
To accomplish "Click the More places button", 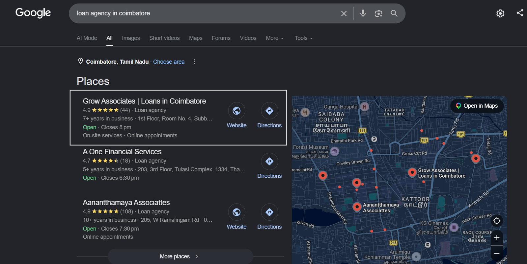I will point(180,256).
